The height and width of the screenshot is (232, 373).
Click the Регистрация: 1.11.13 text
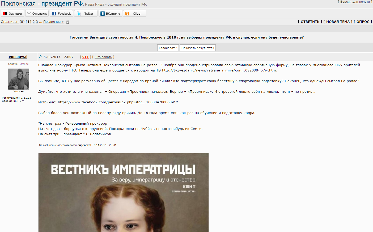coord(16,98)
